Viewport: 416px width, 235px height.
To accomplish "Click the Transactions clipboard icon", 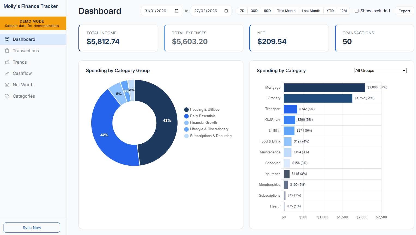I will tap(7, 51).
